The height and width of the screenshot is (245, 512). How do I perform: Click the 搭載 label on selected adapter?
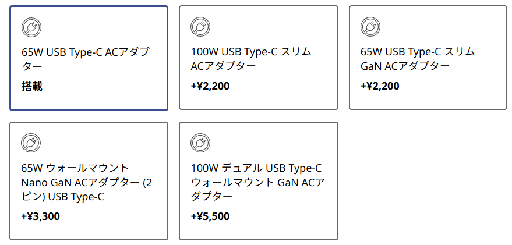click(32, 87)
